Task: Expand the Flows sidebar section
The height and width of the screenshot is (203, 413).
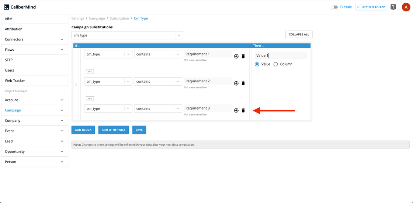Action: pyautogui.click(x=35, y=50)
